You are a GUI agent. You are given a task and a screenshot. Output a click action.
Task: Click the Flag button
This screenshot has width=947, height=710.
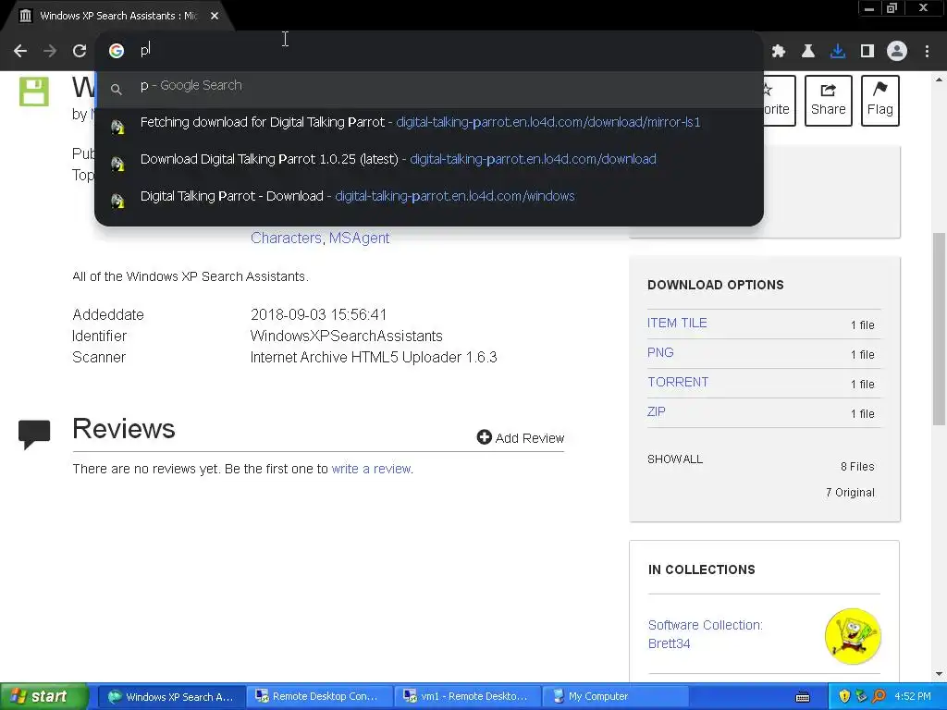click(880, 100)
